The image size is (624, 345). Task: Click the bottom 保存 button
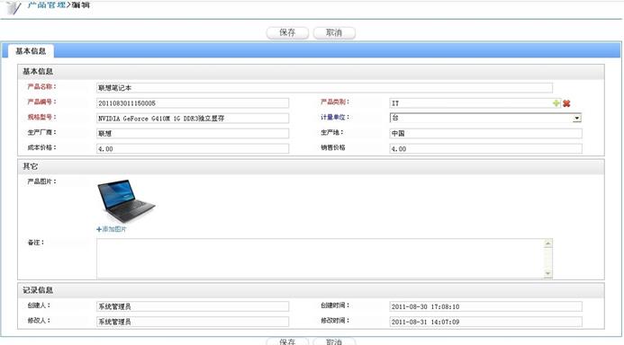(x=287, y=341)
